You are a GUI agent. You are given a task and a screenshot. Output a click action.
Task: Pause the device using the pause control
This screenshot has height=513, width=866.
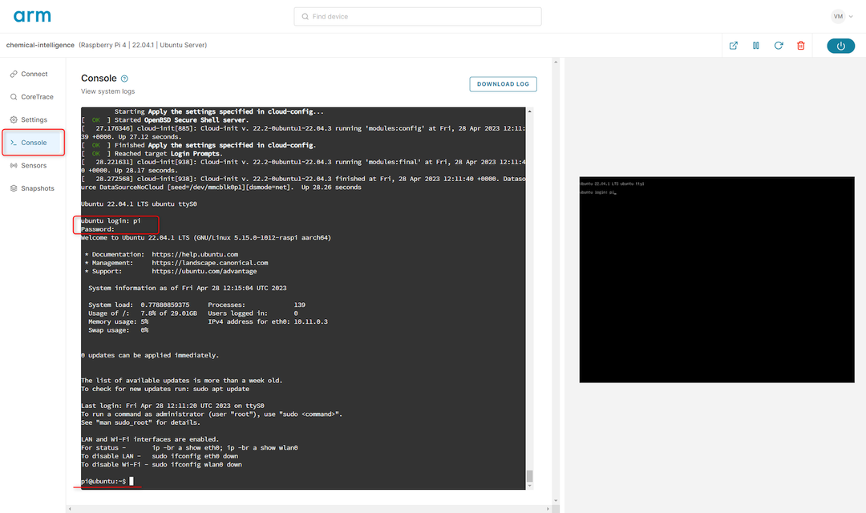[755, 46]
